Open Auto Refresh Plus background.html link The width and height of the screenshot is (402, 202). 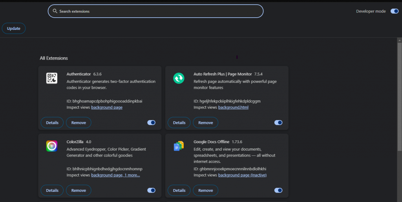pos(233,107)
